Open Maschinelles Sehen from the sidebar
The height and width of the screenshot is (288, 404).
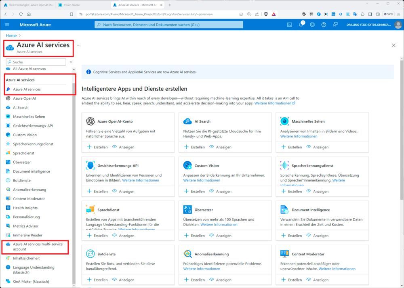tap(28, 117)
